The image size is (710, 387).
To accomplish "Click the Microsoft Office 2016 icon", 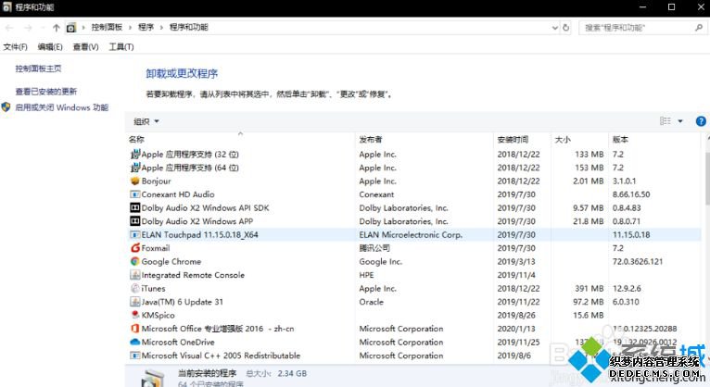I will pyautogui.click(x=135, y=329).
